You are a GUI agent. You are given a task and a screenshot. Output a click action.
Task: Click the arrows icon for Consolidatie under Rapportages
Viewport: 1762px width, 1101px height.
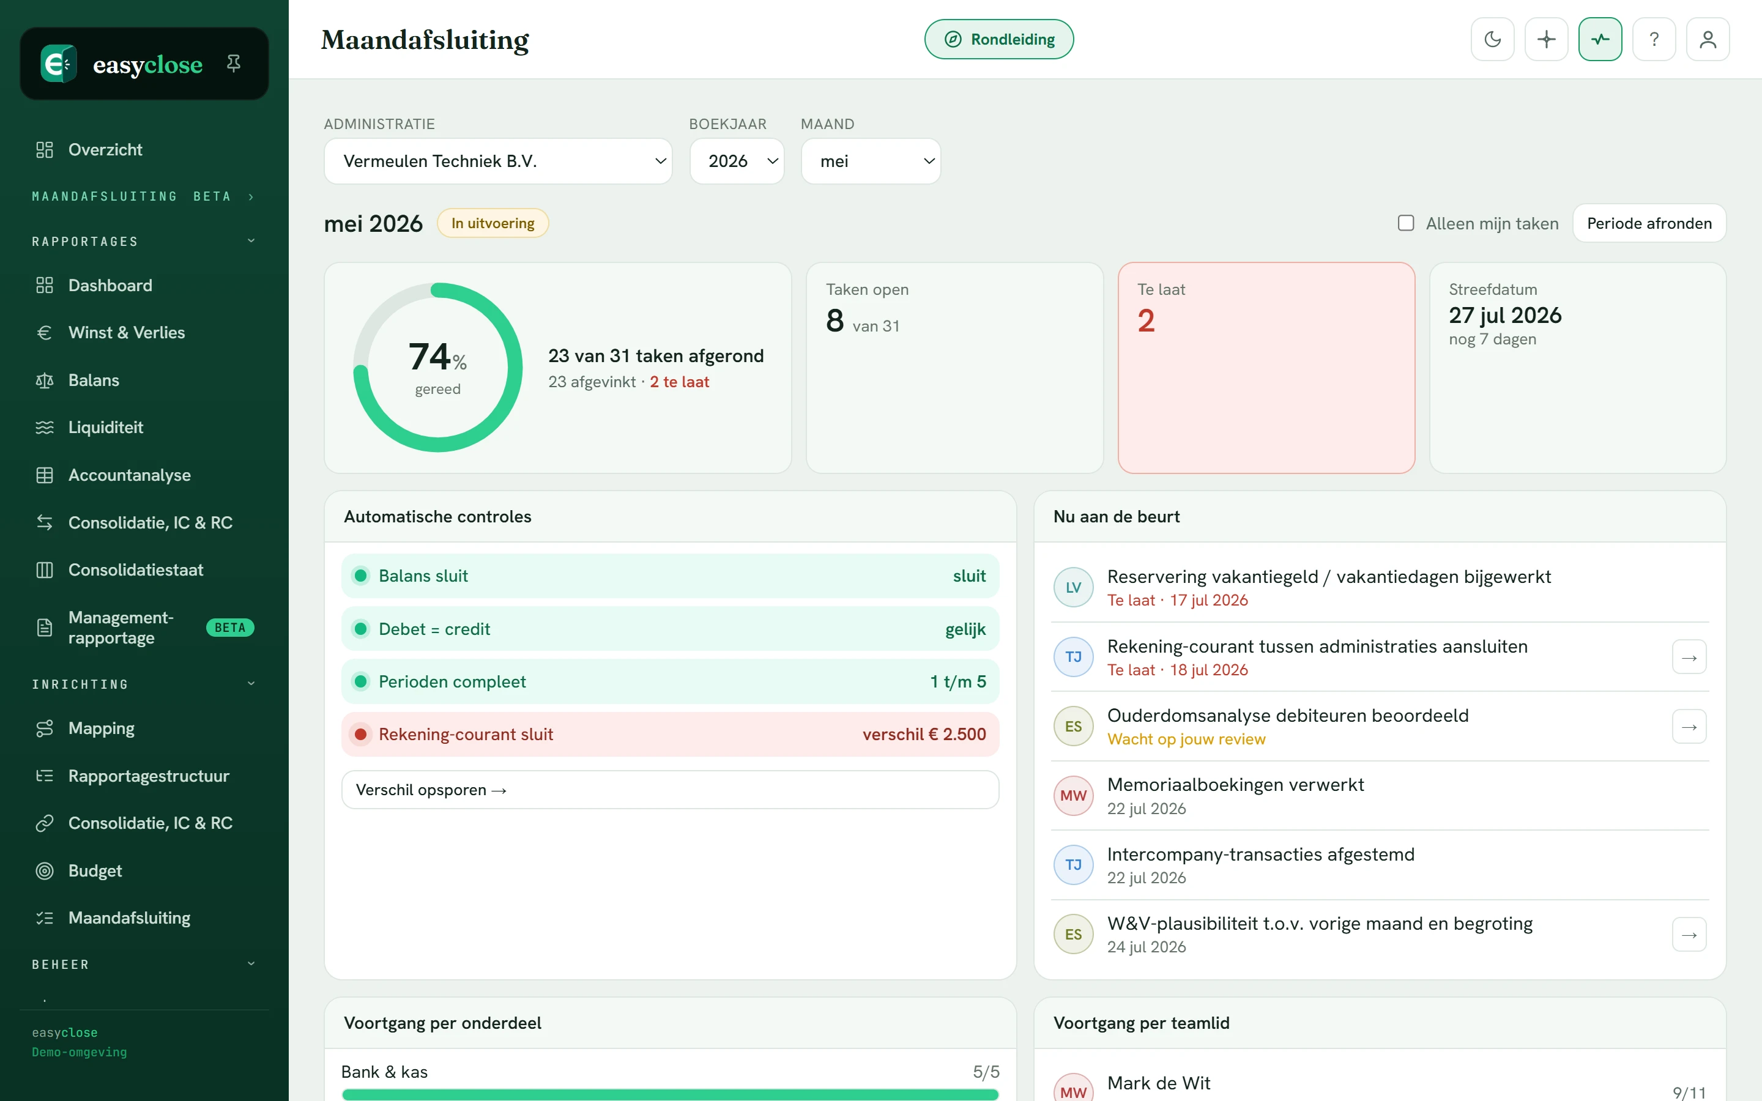tap(45, 523)
